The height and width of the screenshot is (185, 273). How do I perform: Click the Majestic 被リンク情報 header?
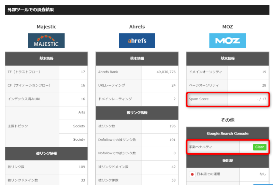click(x=46, y=154)
